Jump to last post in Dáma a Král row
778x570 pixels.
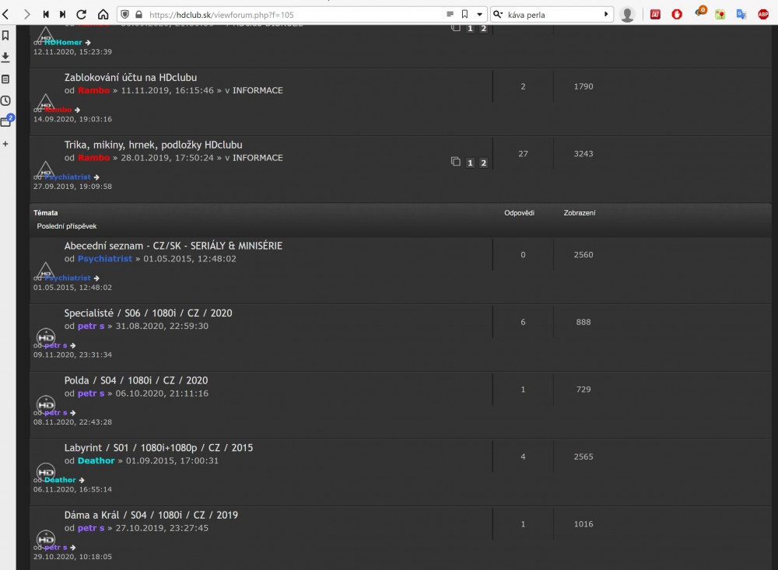(73, 547)
